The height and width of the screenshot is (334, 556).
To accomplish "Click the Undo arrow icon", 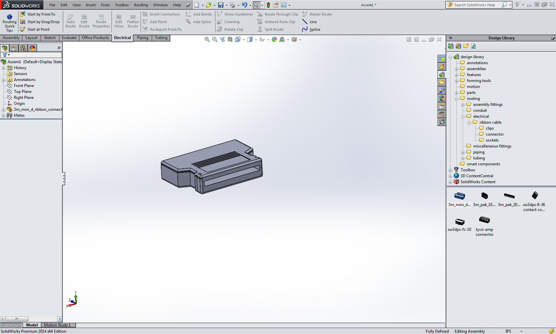I will pos(245,5).
